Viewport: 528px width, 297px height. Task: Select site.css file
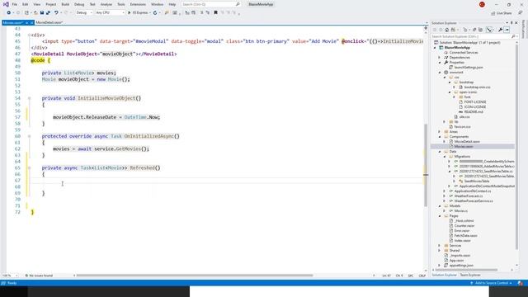click(x=464, y=117)
